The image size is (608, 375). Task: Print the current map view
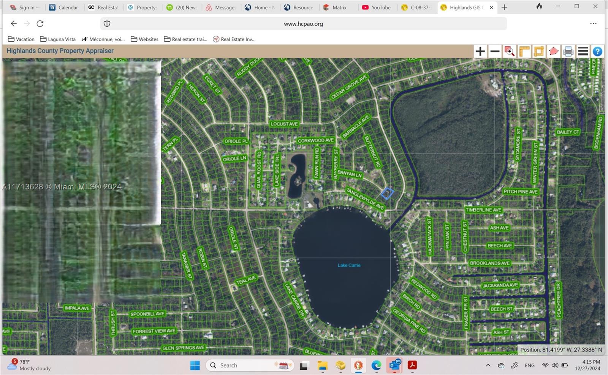[x=568, y=51]
